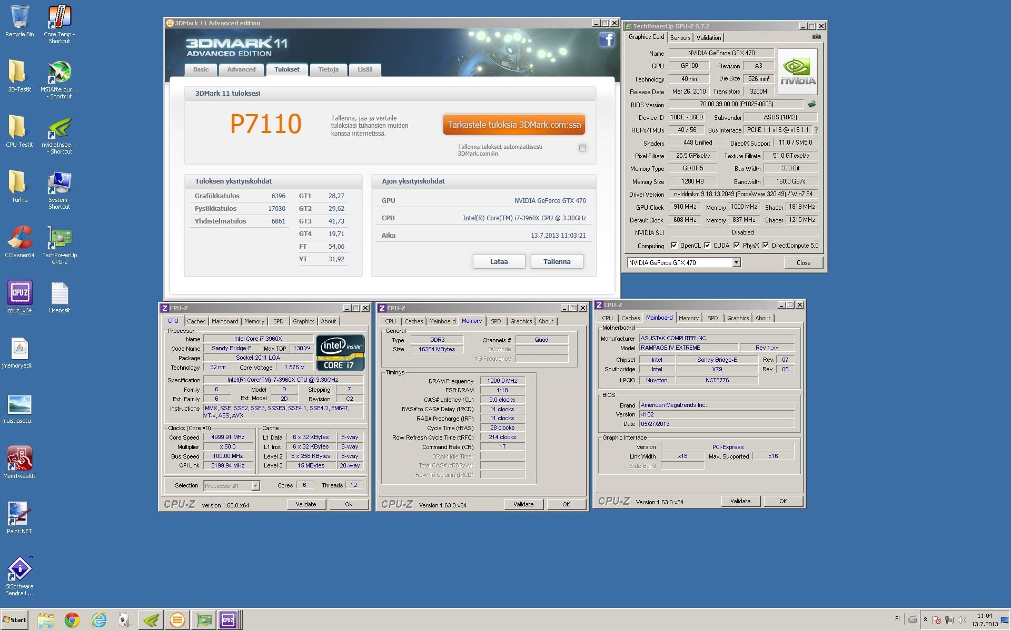This screenshot has width=1011, height=631.
Task: Open the Turhia folder
Action: (19, 187)
